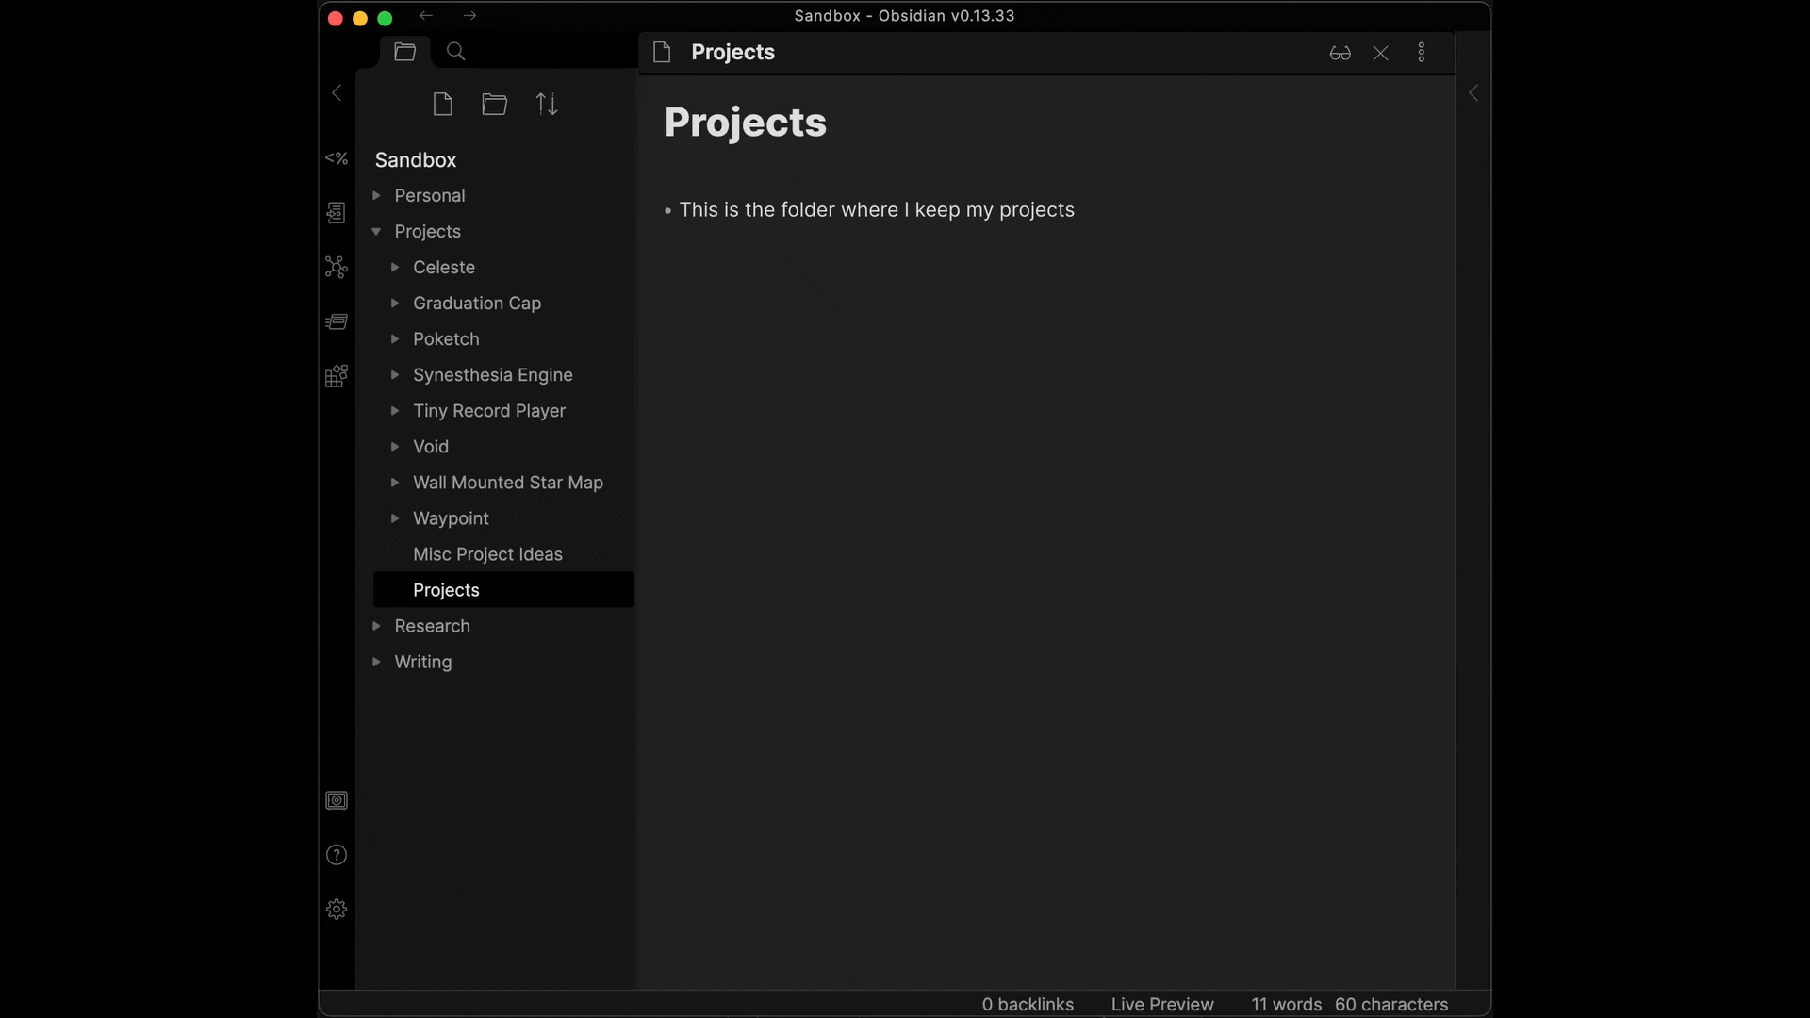Viewport: 1810px width, 1018px height.
Task: Open vault settings gear icon
Action: click(337, 910)
